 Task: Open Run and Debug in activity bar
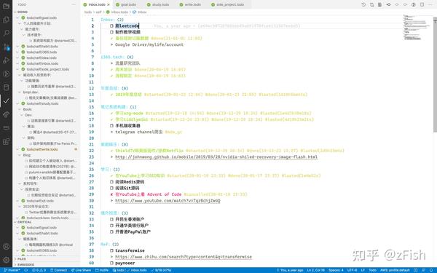click(x=6, y=60)
